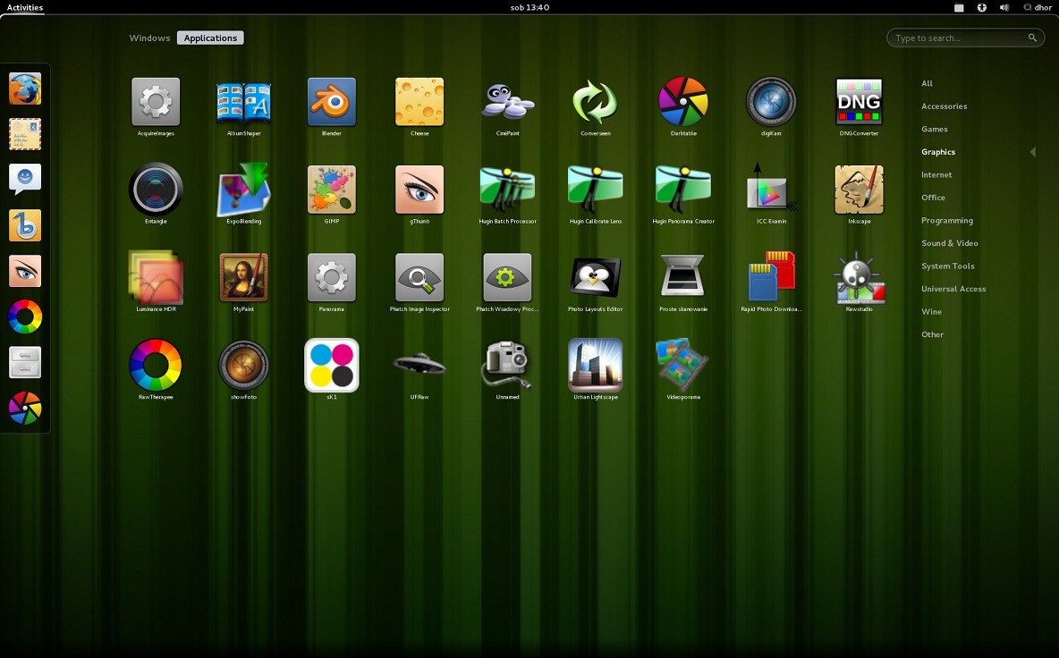
Task: Launch GIMP from the grid
Action: pyautogui.click(x=332, y=190)
